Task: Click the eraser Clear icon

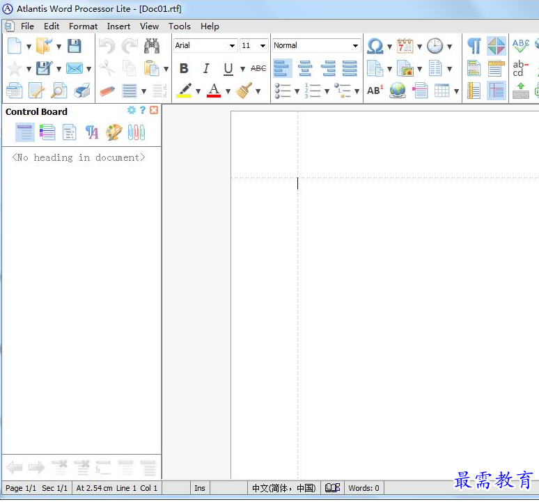Action: tap(107, 91)
